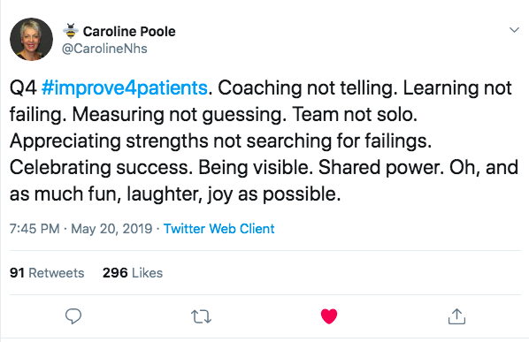This screenshot has height=342, width=529.
Task: Click the 'Team not solo' phrase
Action: click(x=355, y=115)
